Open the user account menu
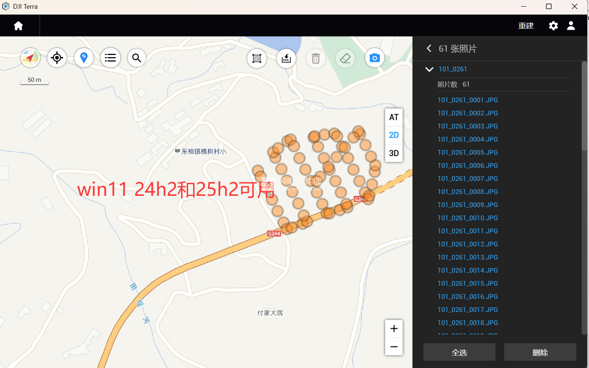 click(x=571, y=26)
